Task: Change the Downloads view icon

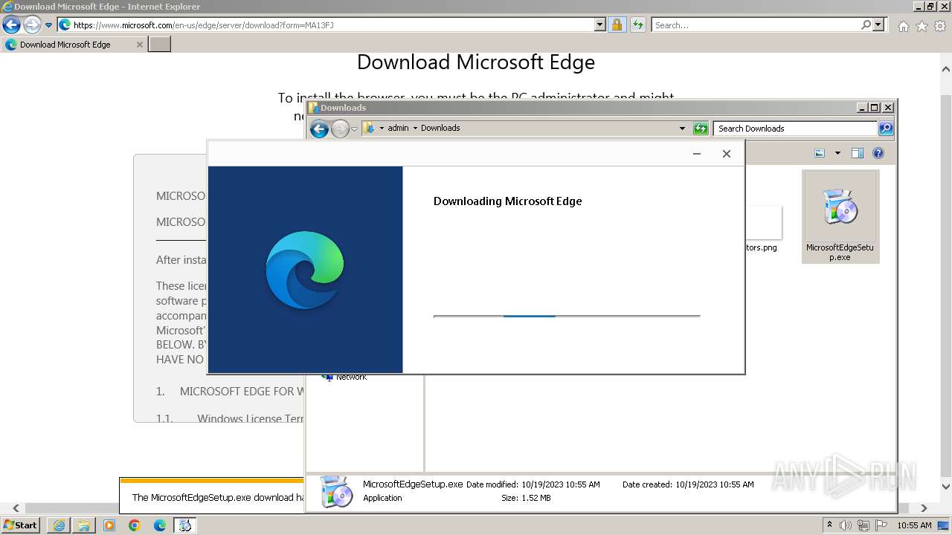Action: tap(820, 153)
